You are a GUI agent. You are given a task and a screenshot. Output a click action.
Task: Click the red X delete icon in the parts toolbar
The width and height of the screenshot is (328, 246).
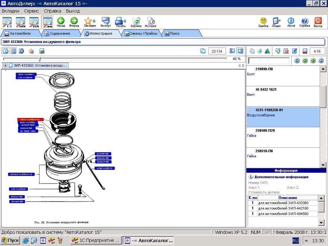coord(286,51)
